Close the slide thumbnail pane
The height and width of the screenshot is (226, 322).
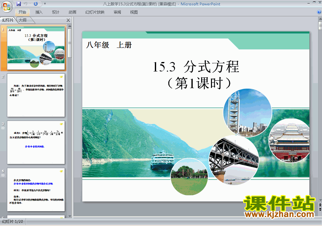[x=68, y=20]
